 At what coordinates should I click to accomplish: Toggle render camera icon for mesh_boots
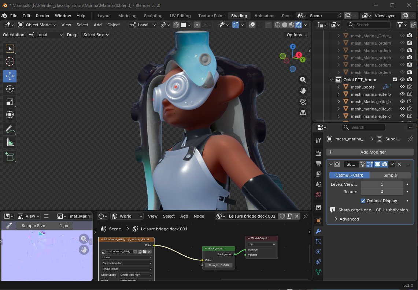click(x=410, y=87)
